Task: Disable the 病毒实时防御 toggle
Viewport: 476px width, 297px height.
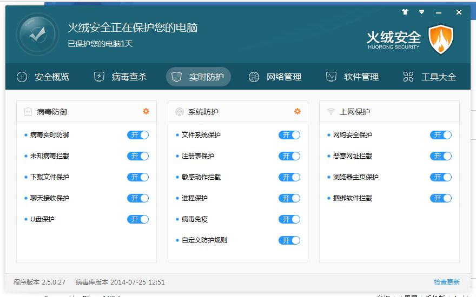Action: pyautogui.click(x=138, y=135)
